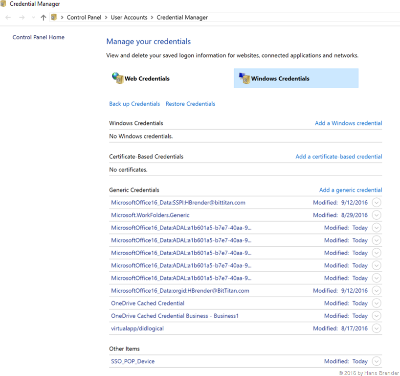Screen dimensions: 400x376
Task: Go up one level with up arrow
Action: (44, 18)
